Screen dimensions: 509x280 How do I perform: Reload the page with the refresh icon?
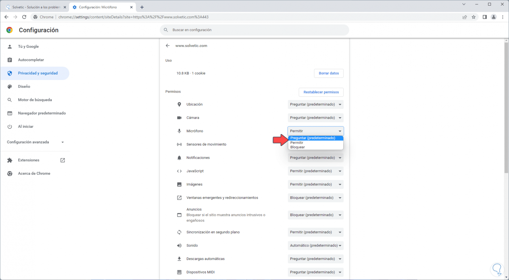[24, 17]
